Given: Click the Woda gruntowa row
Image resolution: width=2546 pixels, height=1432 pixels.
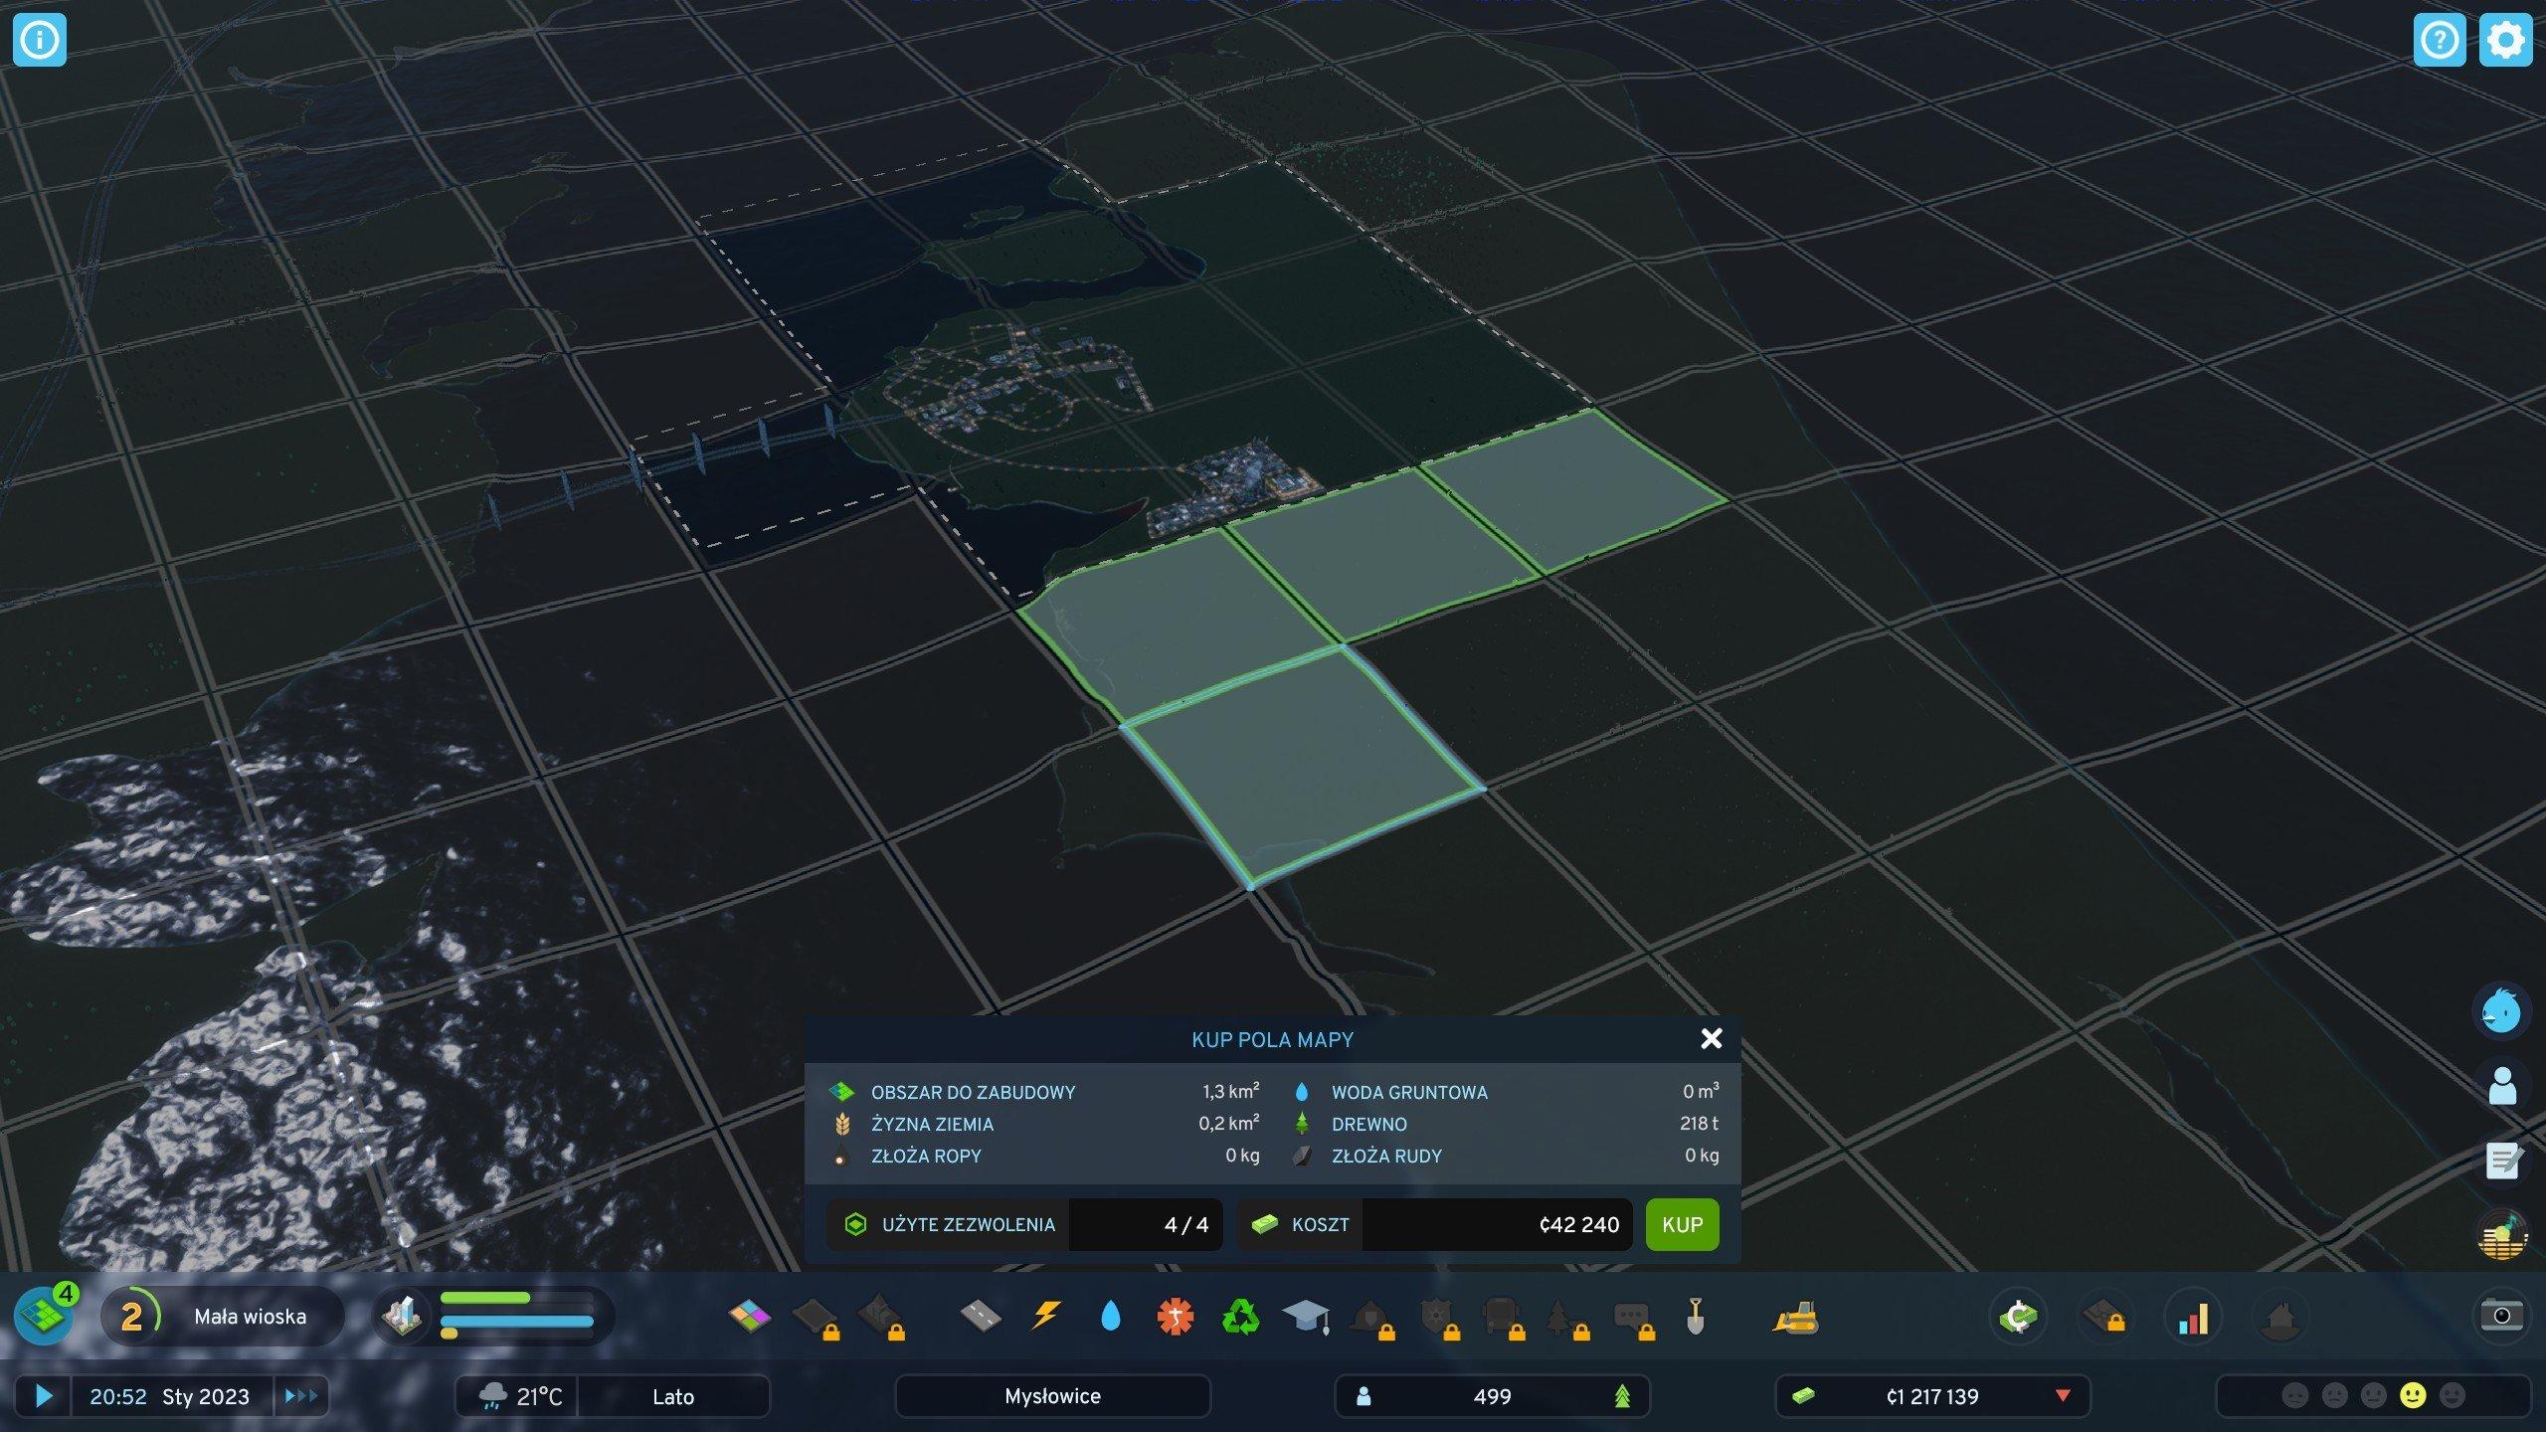Looking at the screenshot, I should [x=1505, y=1092].
